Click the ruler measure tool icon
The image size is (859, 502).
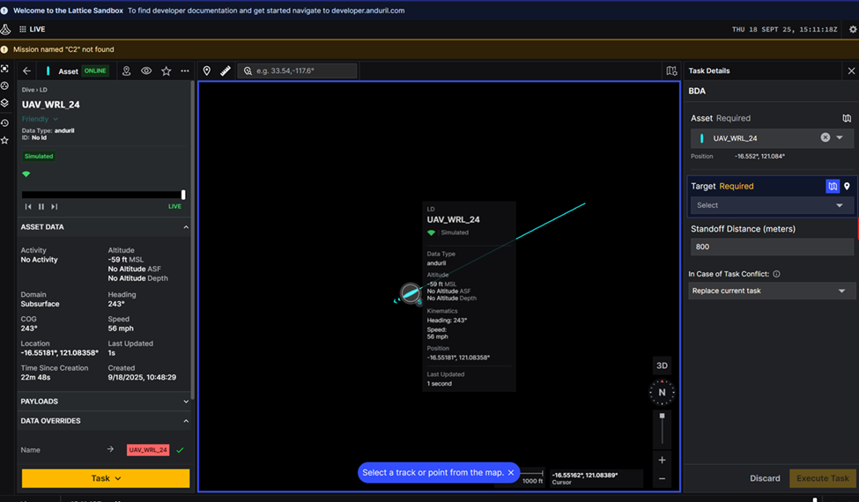point(226,70)
